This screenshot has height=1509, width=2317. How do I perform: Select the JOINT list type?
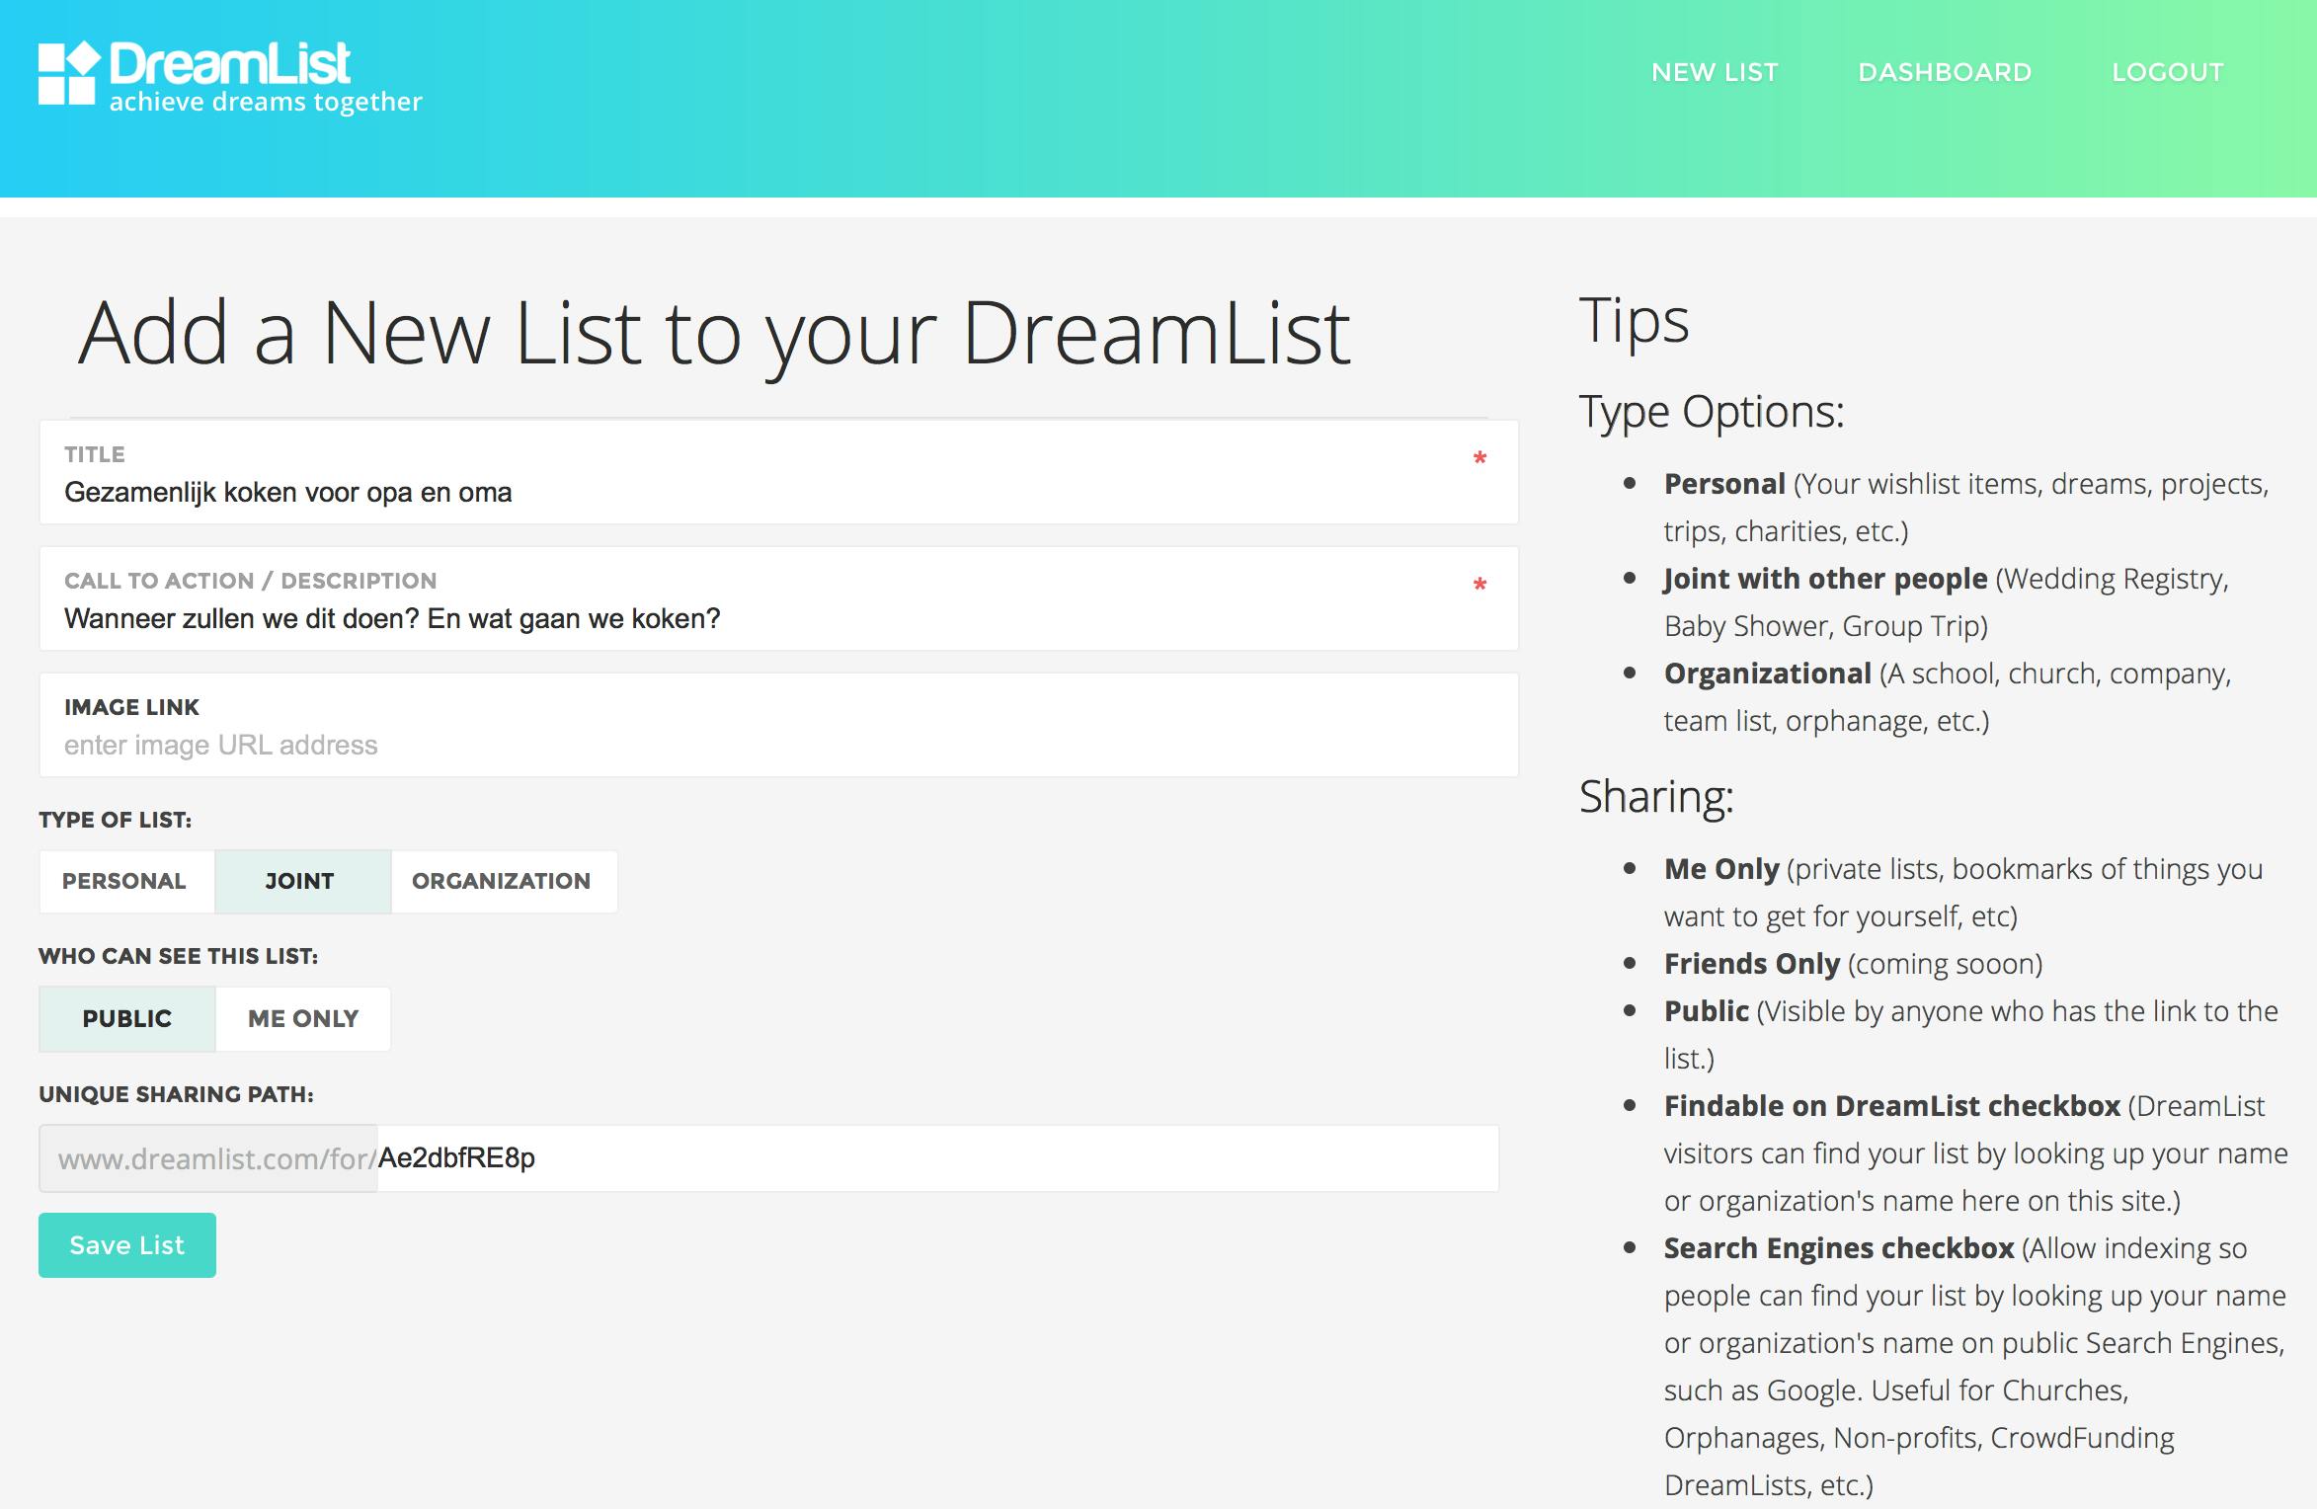tap(300, 881)
